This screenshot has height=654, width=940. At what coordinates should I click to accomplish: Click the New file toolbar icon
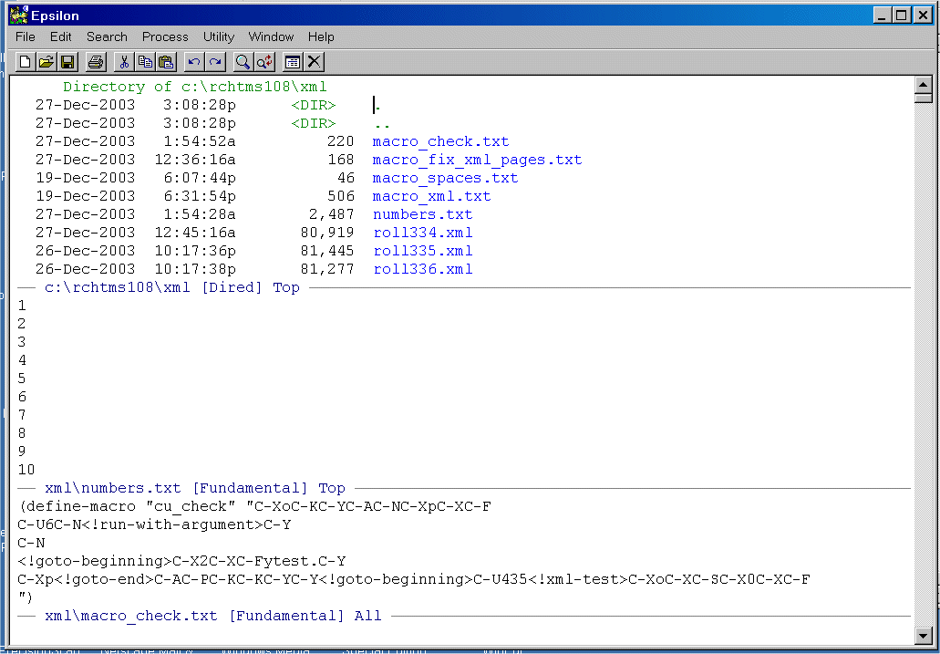click(x=26, y=62)
